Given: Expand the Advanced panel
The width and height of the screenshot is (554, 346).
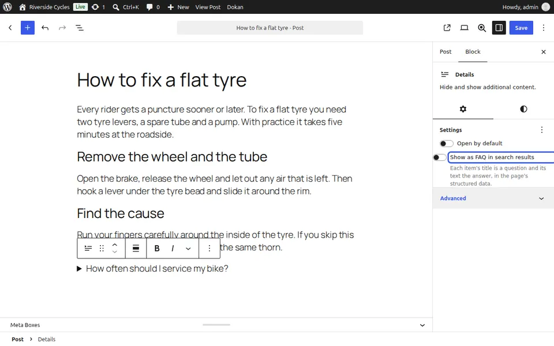Looking at the screenshot, I should point(493,198).
